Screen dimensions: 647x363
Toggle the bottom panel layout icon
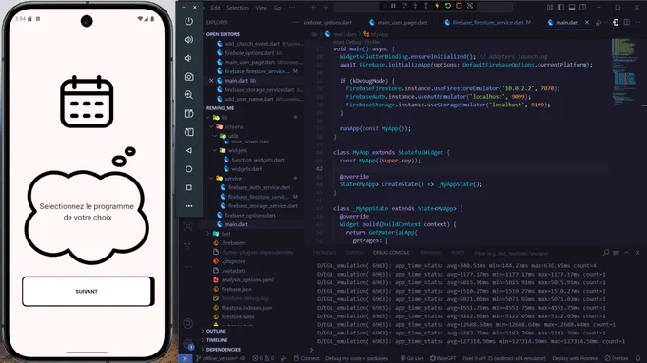tap(572, 8)
